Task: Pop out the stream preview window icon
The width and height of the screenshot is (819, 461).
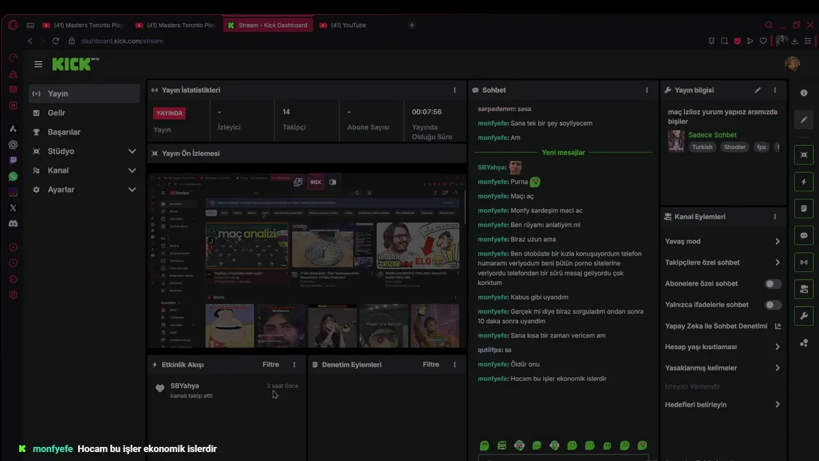Action: pyautogui.click(x=298, y=182)
